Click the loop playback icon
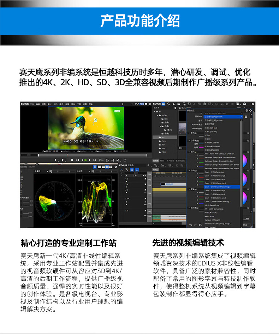 (x=100, y=160)
